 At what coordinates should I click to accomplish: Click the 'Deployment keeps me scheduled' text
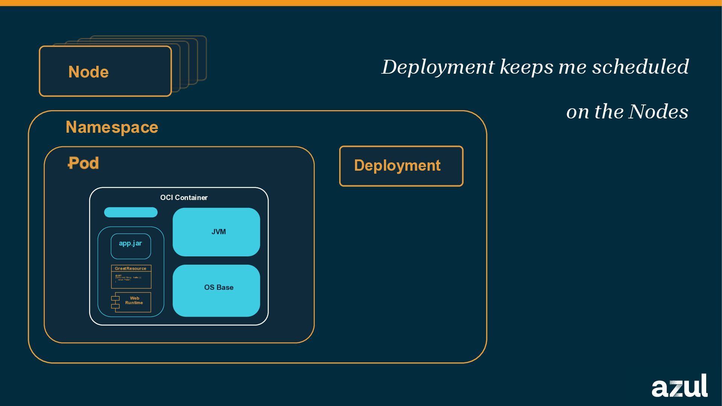point(535,67)
